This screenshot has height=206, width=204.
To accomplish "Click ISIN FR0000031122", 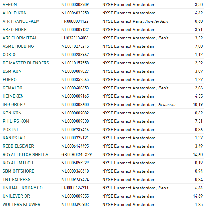I will [x=75, y=21].
